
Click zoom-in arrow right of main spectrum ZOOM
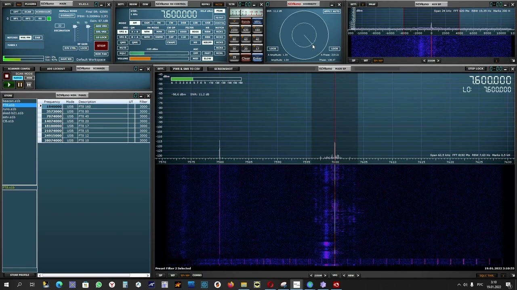click(x=325, y=275)
